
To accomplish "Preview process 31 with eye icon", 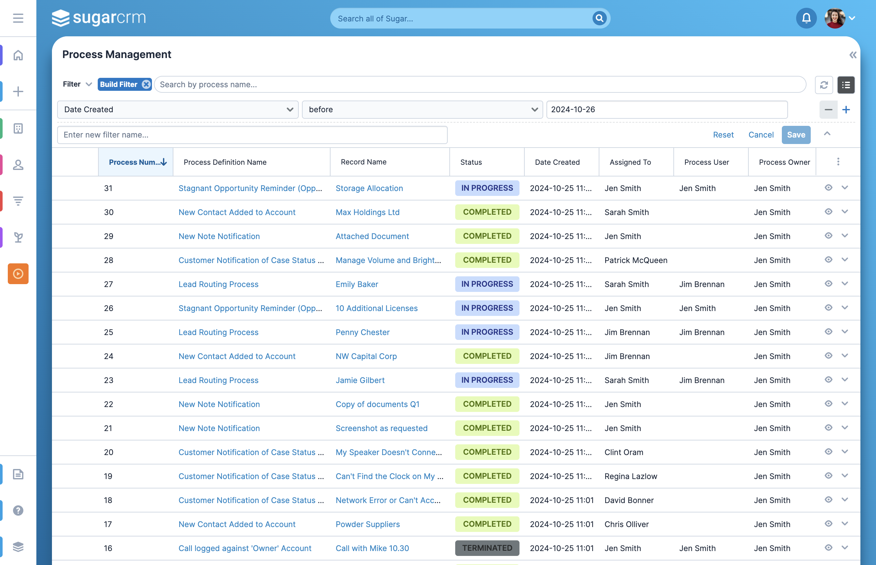I will click(828, 188).
